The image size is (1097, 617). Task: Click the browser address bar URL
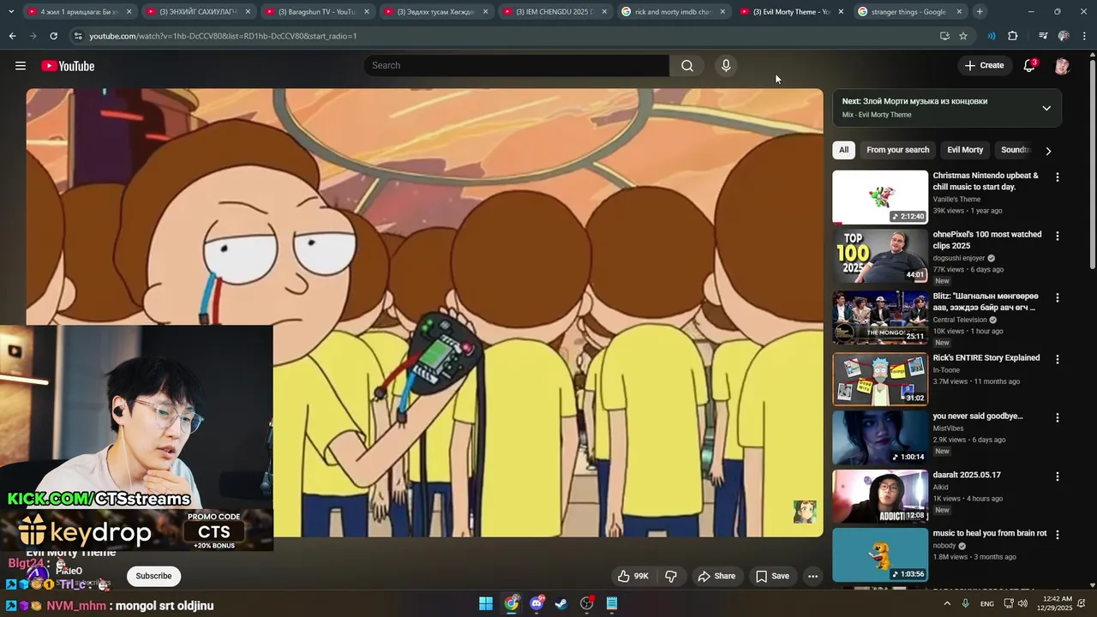pyautogui.click(x=223, y=36)
